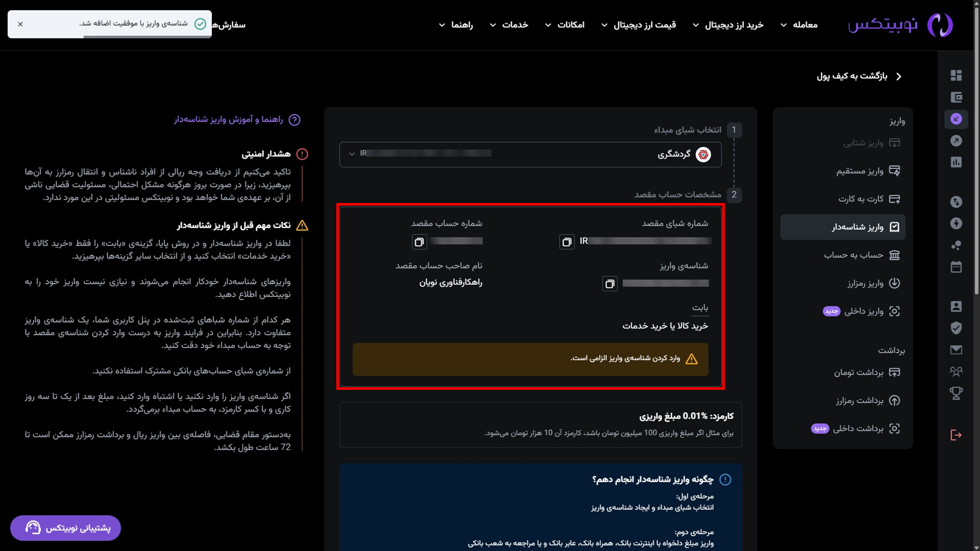Copy the destination Sheba number
This screenshot has height=551, width=980.
pos(567,242)
